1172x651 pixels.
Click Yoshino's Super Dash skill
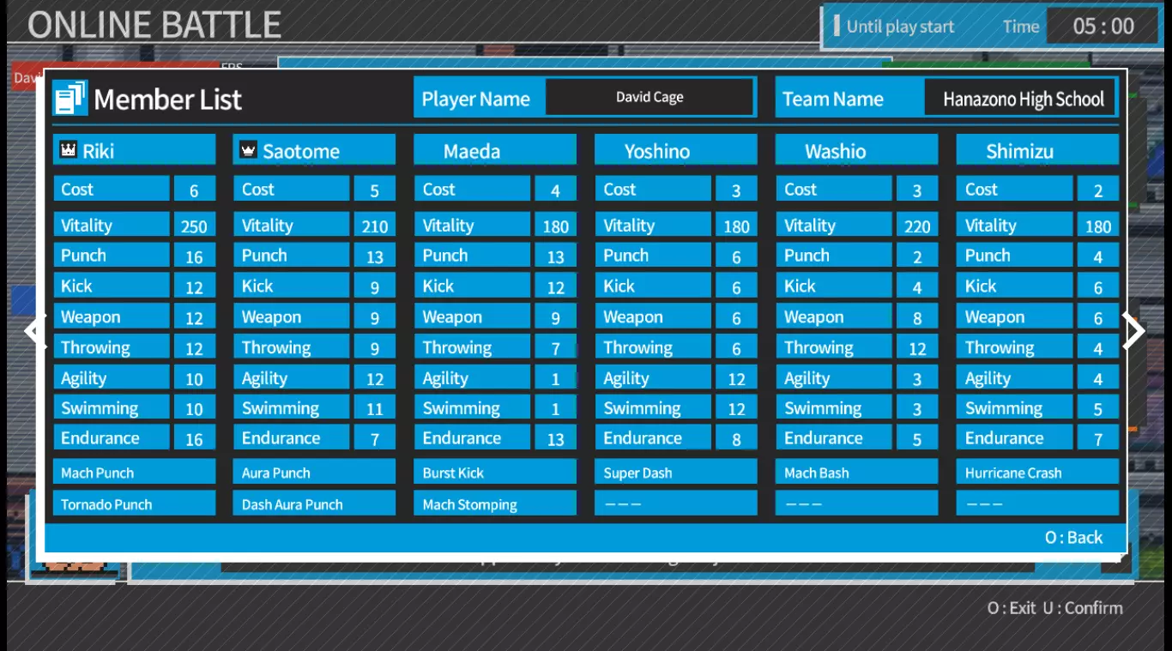coord(676,472)
